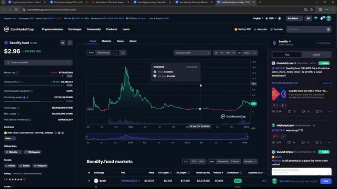This screenshot has height=189, width=337.
Task: Reload the page in browser
Action: pyautogui.click(x=16, y=9)
